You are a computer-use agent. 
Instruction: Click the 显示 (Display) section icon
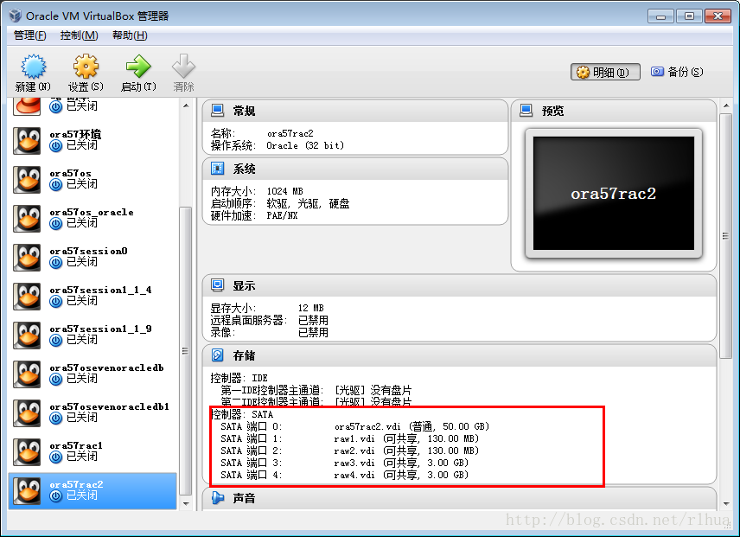217,285
